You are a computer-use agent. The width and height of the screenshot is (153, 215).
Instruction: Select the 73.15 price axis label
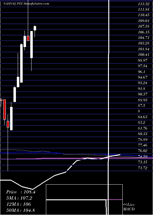point(143,162)
